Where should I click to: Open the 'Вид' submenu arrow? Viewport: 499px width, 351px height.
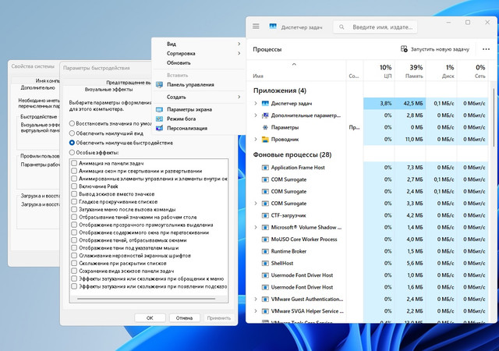[239, 44]
